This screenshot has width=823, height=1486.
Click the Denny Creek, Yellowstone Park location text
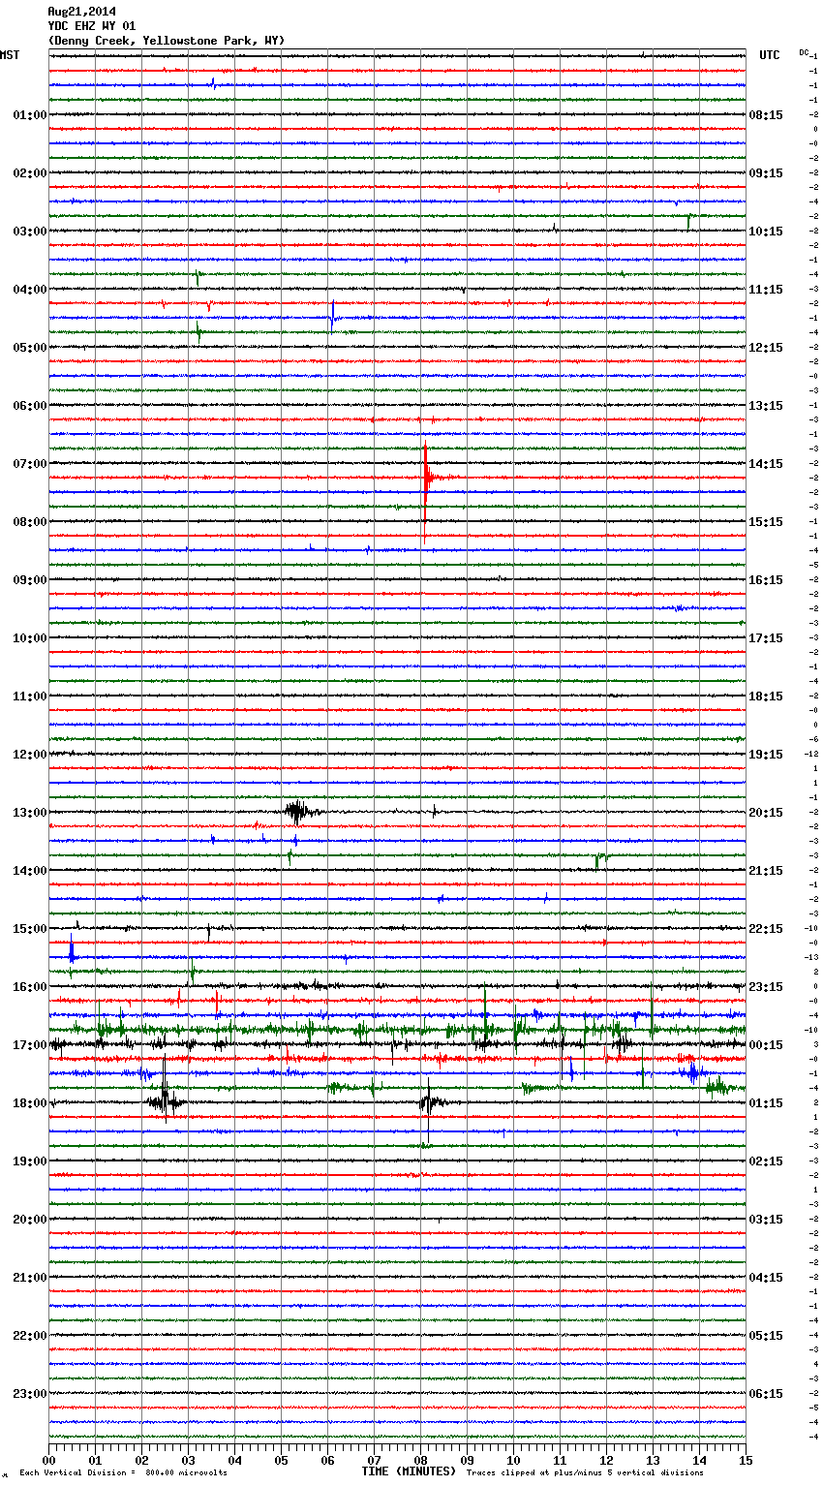[167, 41]
